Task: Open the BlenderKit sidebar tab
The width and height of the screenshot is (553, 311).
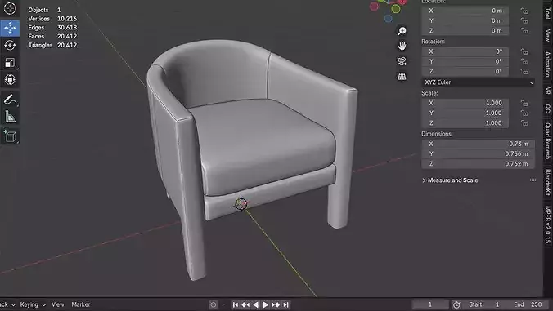Action: point(547,183)
